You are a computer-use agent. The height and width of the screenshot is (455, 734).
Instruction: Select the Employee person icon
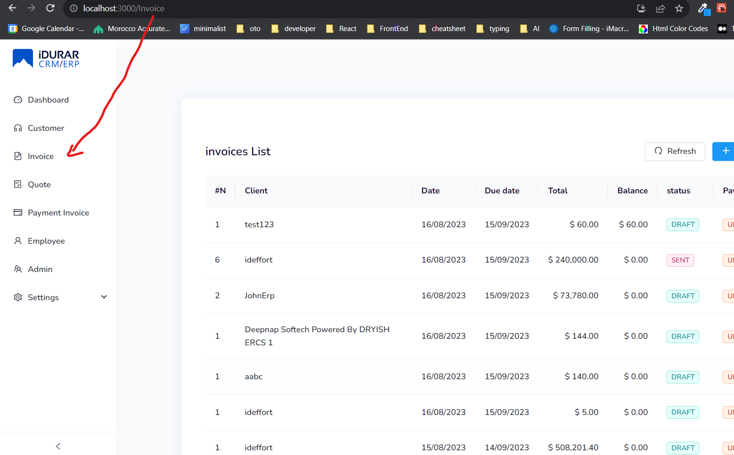point(17,240)
